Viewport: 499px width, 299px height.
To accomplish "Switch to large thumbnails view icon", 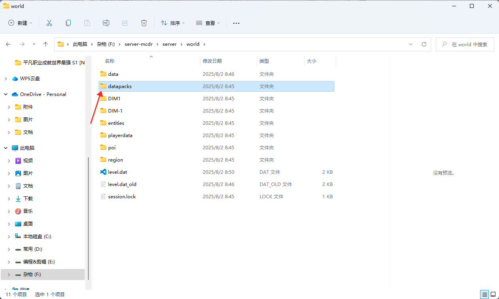I will (x=493, y=294).
